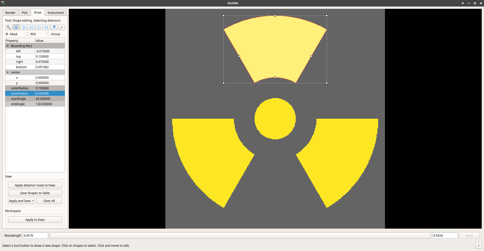Select the draw sector tool
The height and width of the screenshot is (251, 484).
(54, 27)
